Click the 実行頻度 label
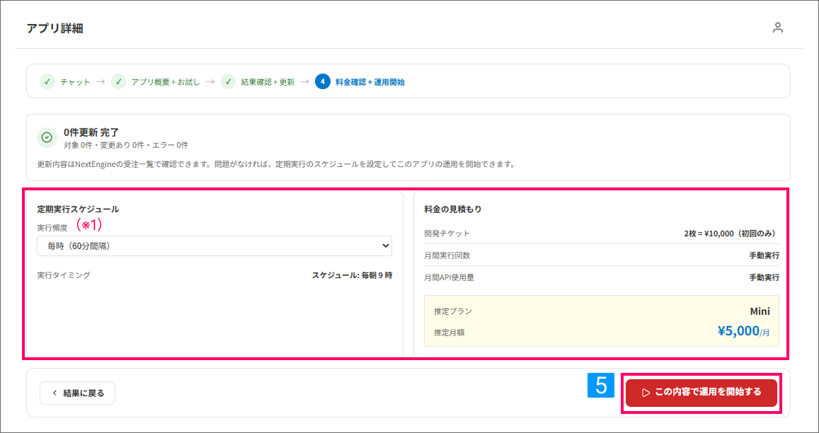The width and height of the screenshot is (819, 433). (52, 228)
